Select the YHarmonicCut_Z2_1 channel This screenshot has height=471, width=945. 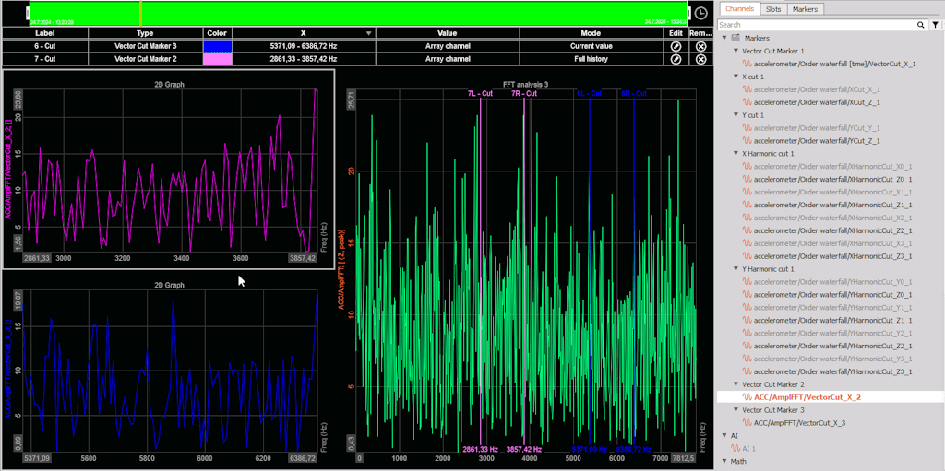point(833,346)
